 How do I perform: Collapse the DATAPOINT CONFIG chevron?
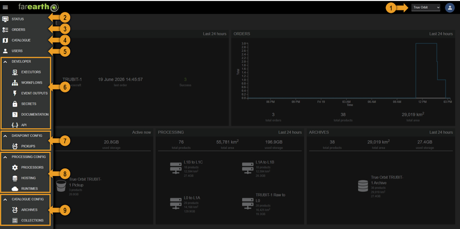tap(5, 136)
